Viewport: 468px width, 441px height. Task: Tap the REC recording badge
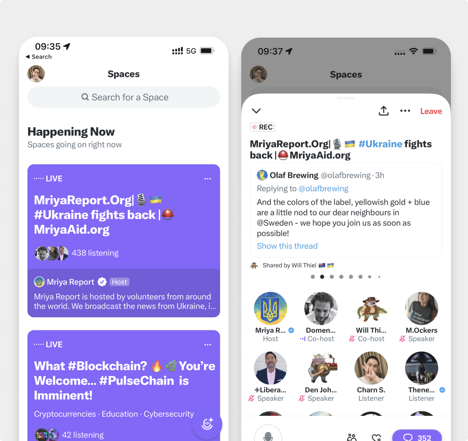tap(262, 127)
